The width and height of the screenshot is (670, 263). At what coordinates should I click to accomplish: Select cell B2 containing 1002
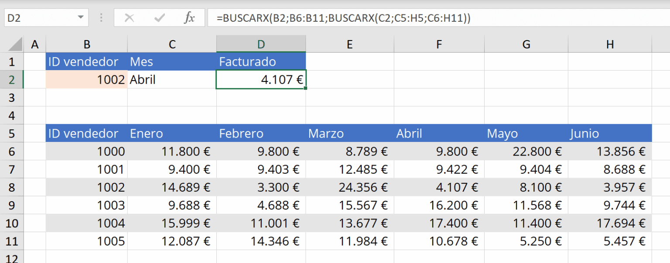pyautogui.click(x=86, y=80)
